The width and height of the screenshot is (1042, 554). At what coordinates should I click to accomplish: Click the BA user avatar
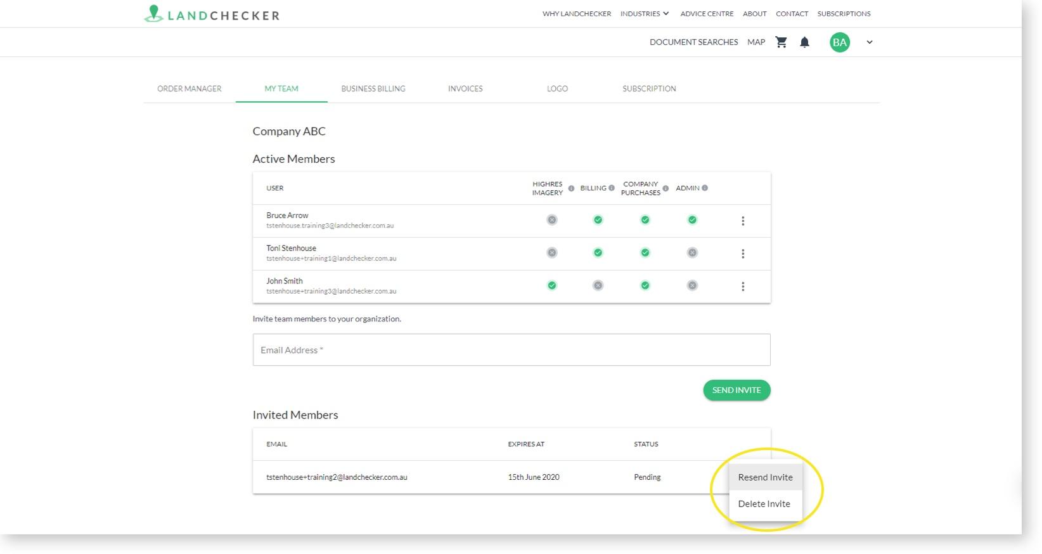[x=840, y=42]
